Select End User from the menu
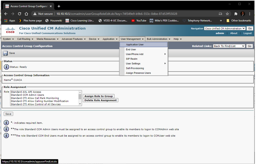The height and width of the screenshot is (164, 256). pyautogui.click(x=144, y=49)
